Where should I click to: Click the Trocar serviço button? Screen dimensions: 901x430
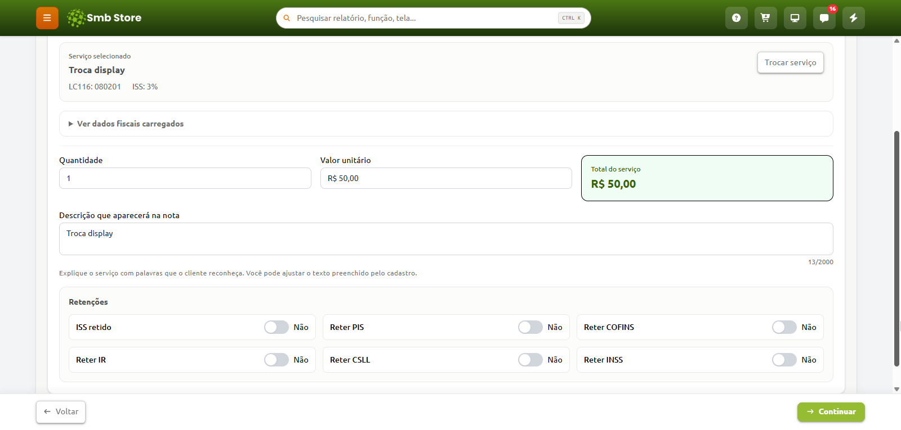point(790,62)
